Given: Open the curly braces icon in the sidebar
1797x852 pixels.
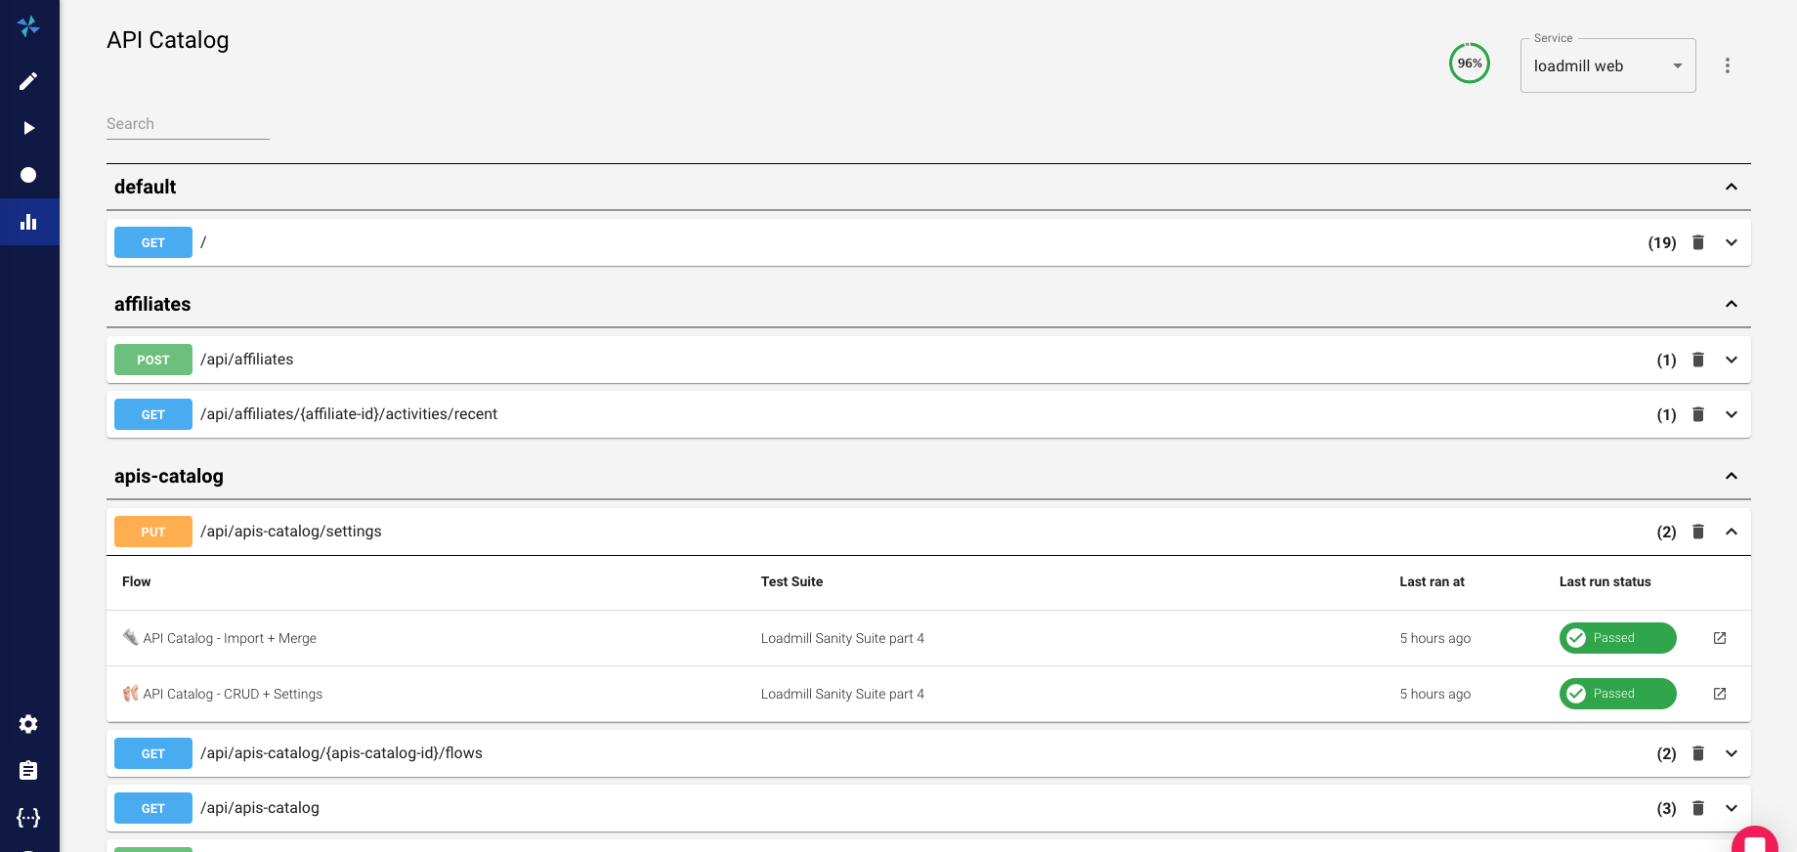Looking at the screenshot, I should pos(28,818).
